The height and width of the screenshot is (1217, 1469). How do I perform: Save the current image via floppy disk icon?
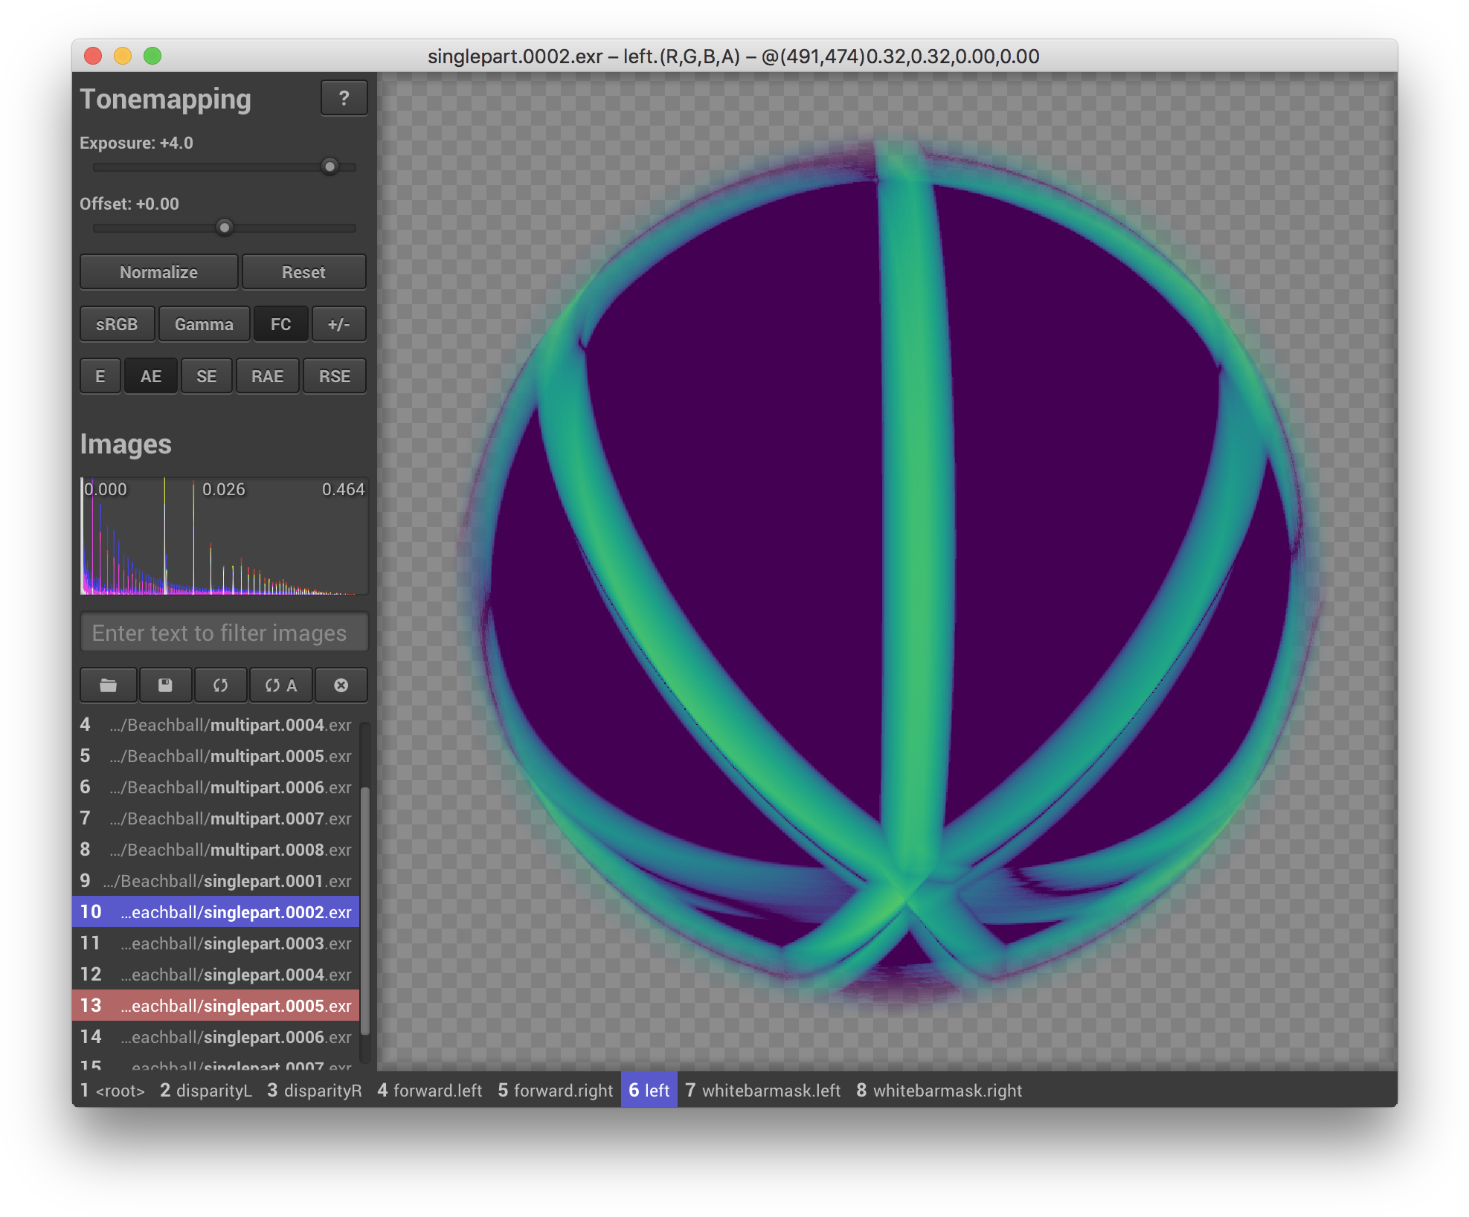pos(165,685)
